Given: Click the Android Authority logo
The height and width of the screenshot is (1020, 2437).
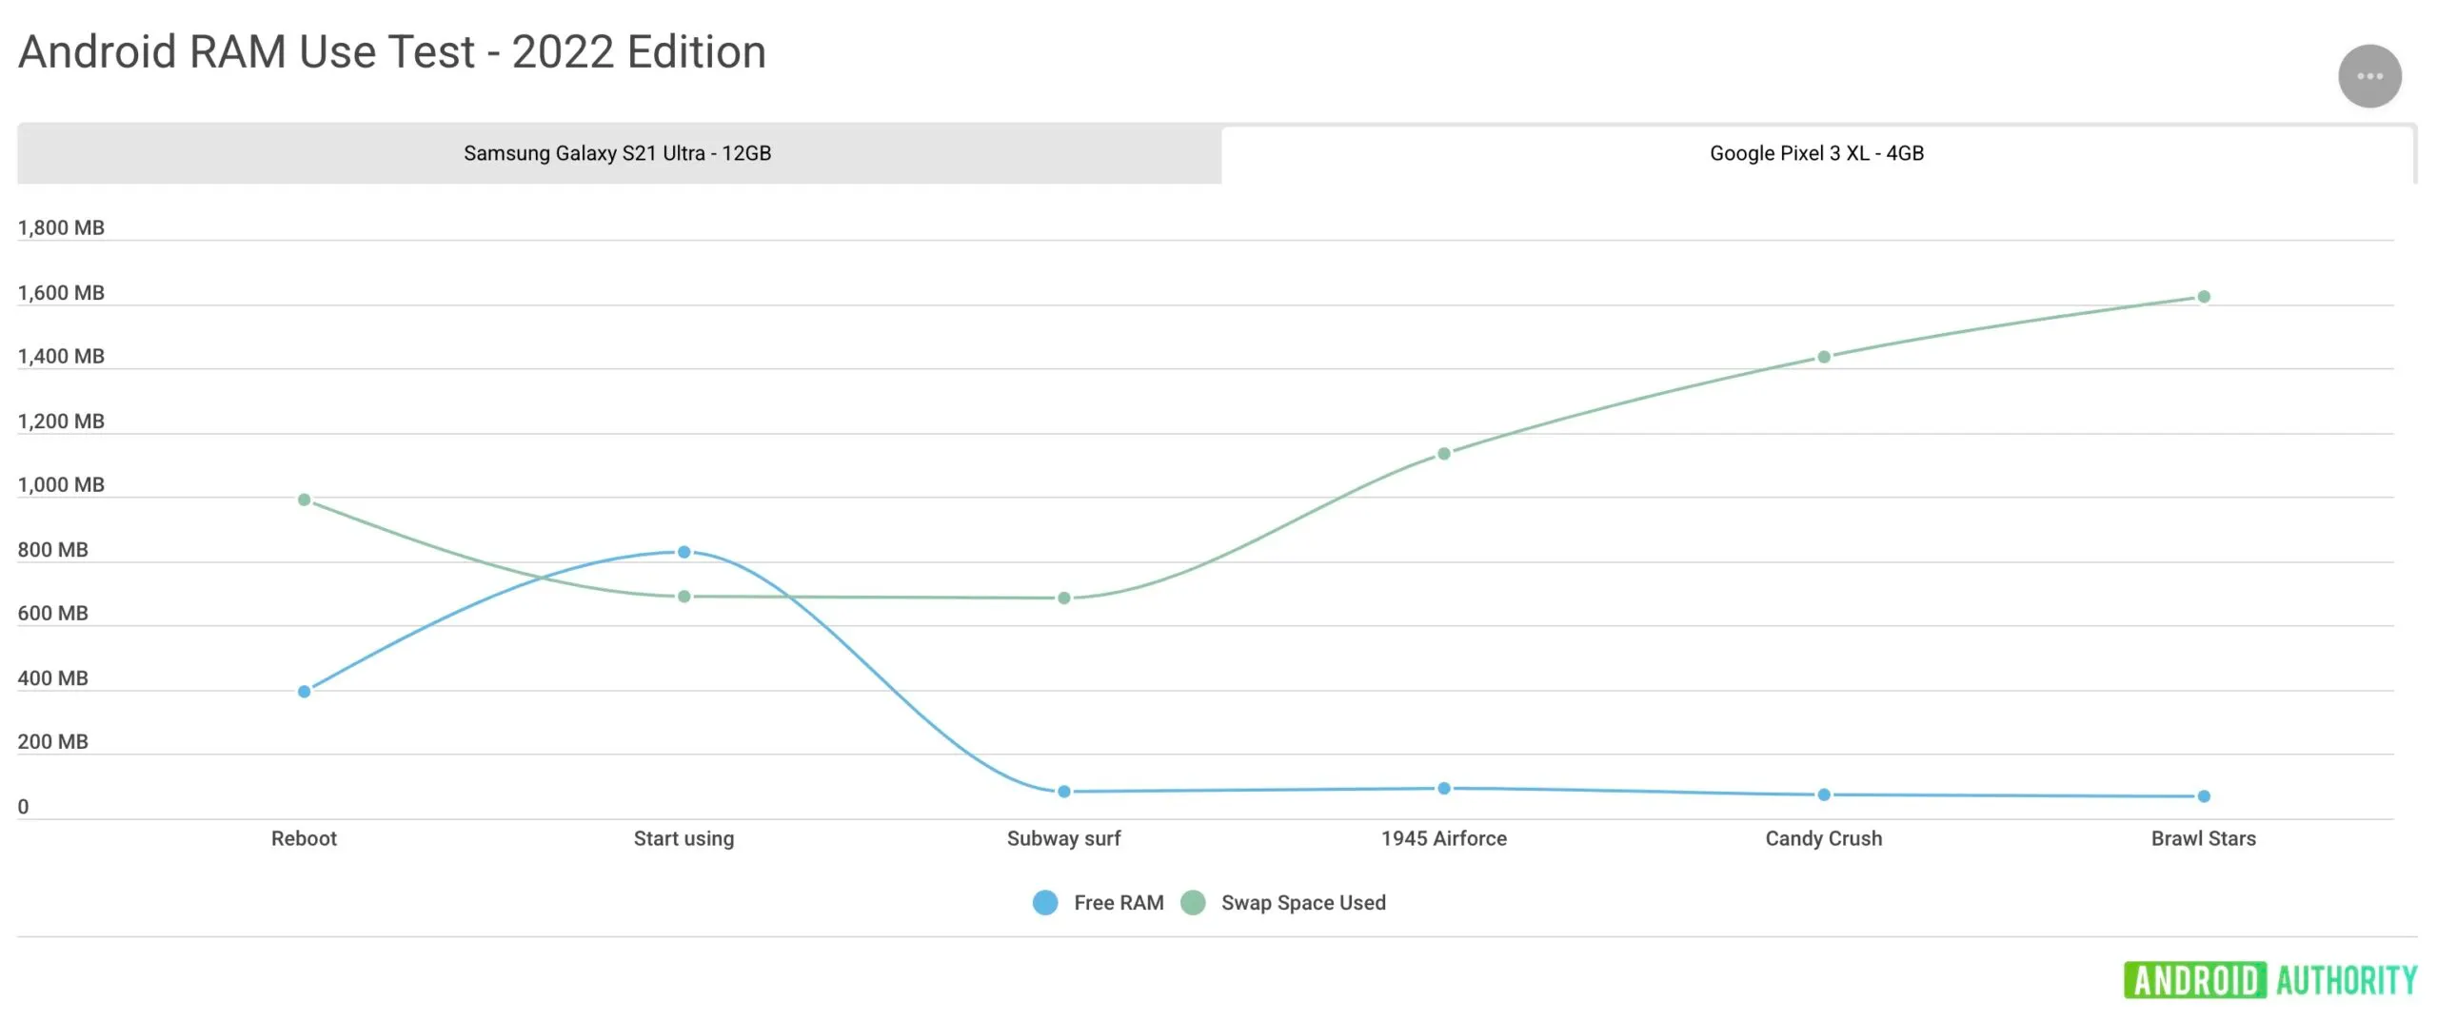Looking at the screenshot, I should tap(2270, 980).
